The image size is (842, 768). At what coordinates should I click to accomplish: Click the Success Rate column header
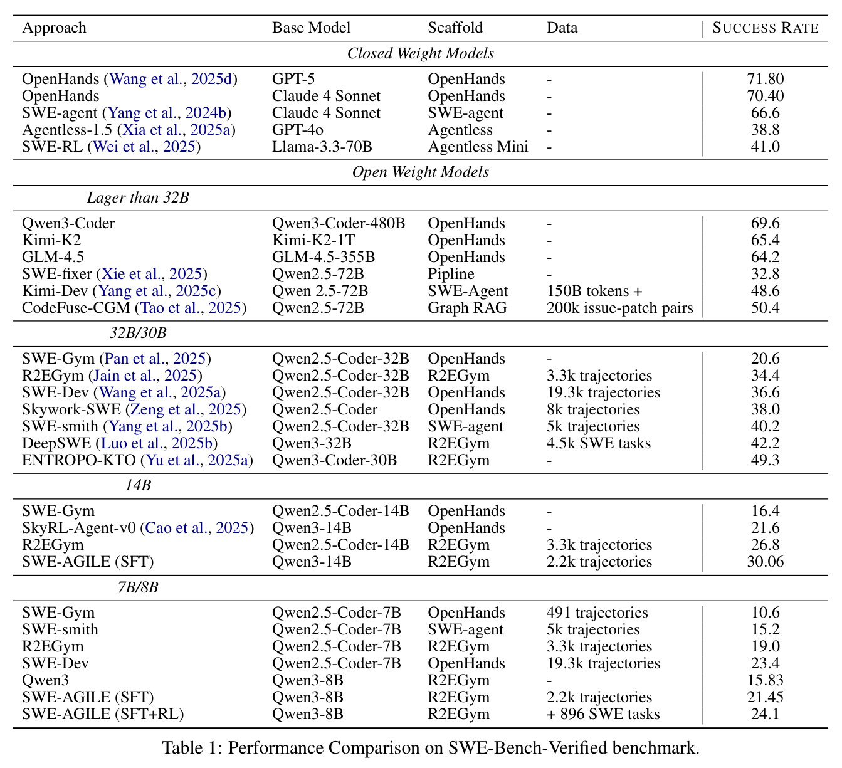pos(766,28)
